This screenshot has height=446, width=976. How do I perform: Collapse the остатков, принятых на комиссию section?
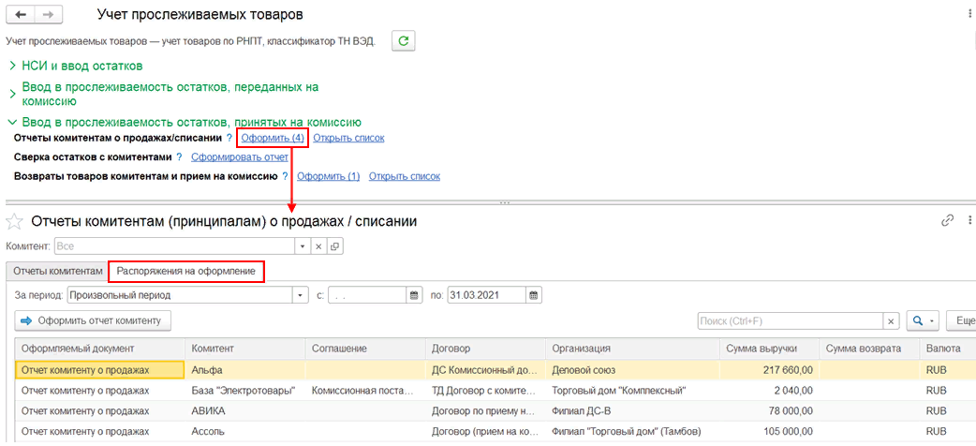(x=11, y=122)
